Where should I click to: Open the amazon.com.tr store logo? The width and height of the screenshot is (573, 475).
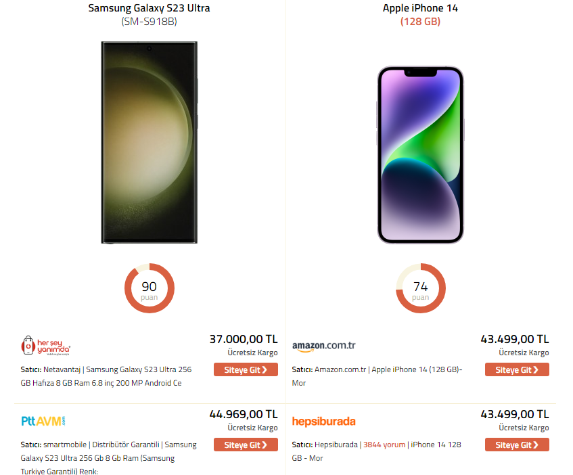coord(323,346)
